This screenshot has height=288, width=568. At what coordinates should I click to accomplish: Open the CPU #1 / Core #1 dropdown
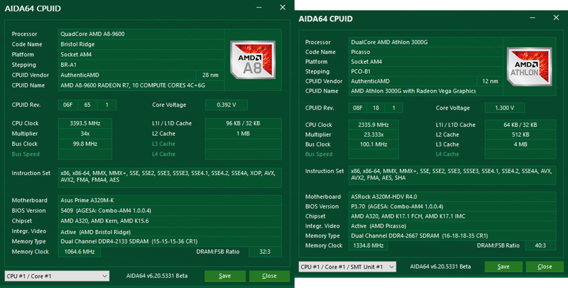57,276
